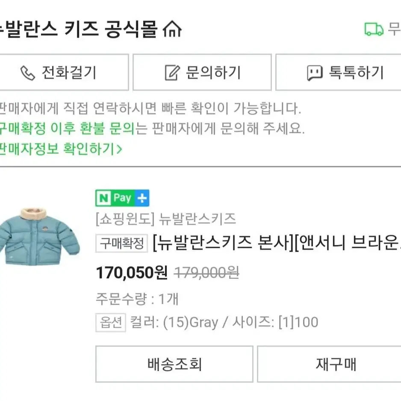Click the green N Pay logo badge
The width and height of the screenshot is (401, 401).
point(115,198)
